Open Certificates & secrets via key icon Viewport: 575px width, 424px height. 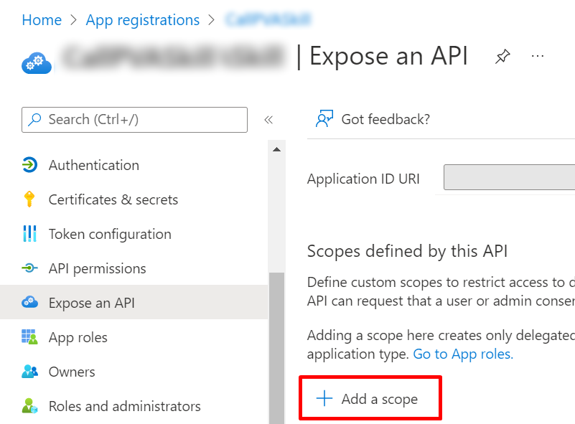coord(30,199)
